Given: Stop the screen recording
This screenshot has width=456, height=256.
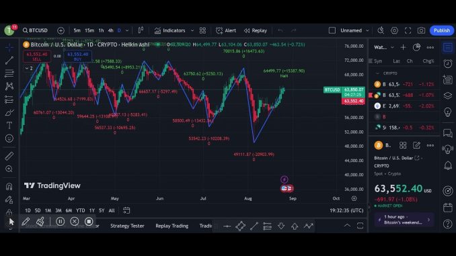Looking at the screenshot, I should tap(89, 222).
